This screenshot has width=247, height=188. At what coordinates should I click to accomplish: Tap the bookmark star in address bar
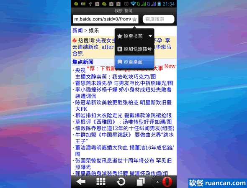click(x=134, y=19)
